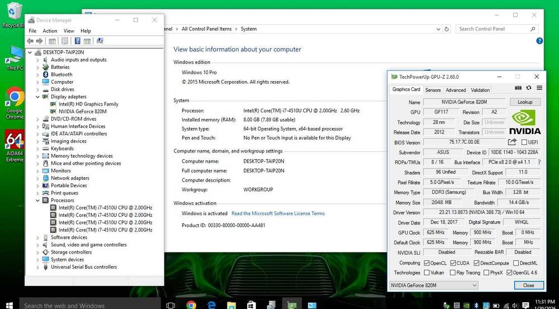559x309 pixels.
Task: Expand the Bluetooth node
Action: click(x=38, y=74)
